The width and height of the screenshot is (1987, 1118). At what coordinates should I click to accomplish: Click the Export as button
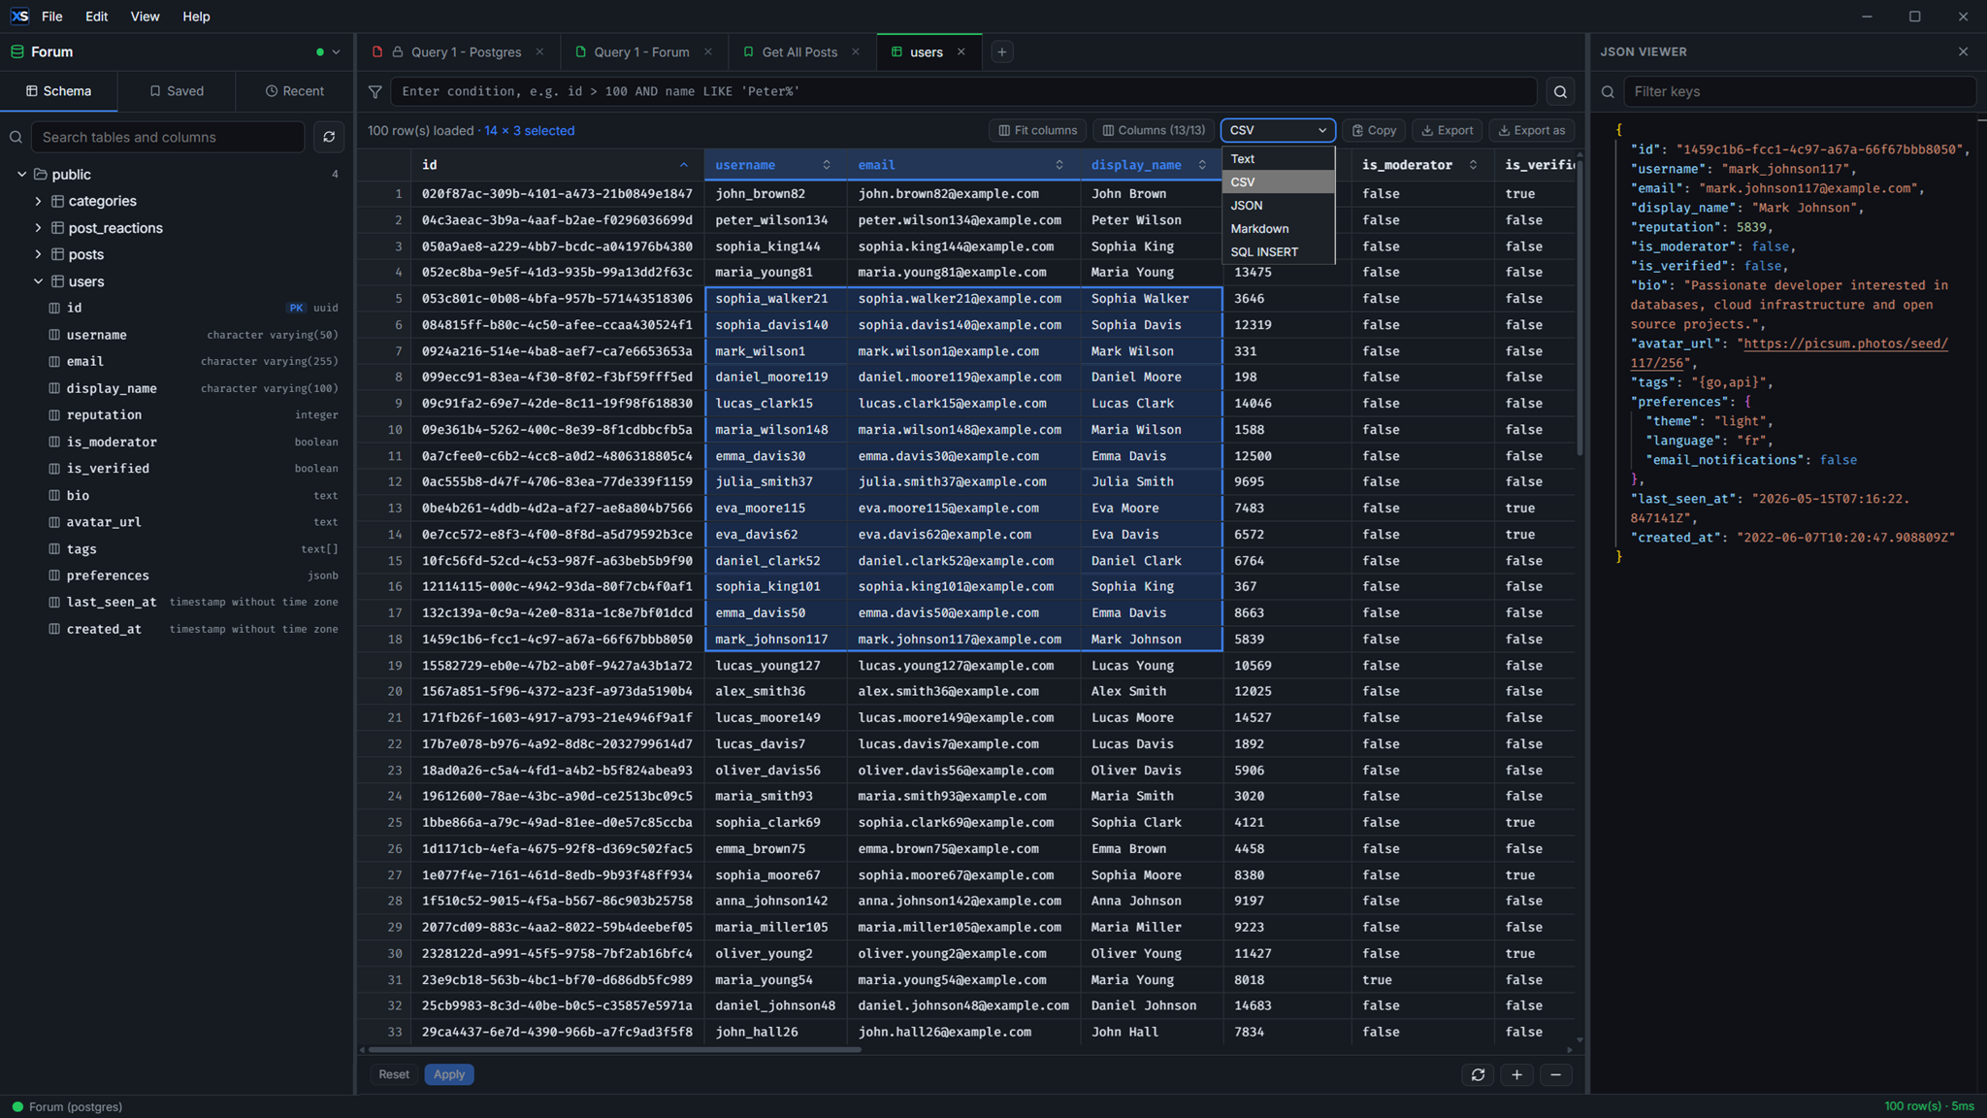1532,130
